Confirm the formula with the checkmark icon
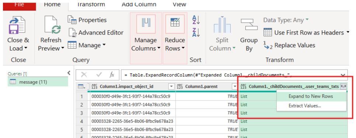Viewport: 356px width, 138px height. tap(99, 75)
